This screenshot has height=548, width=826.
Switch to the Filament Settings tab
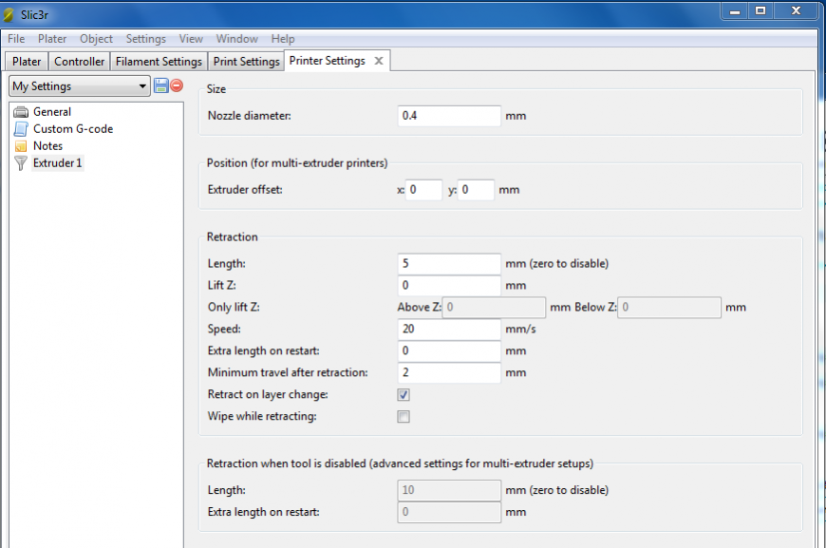(x=159, y=61)
